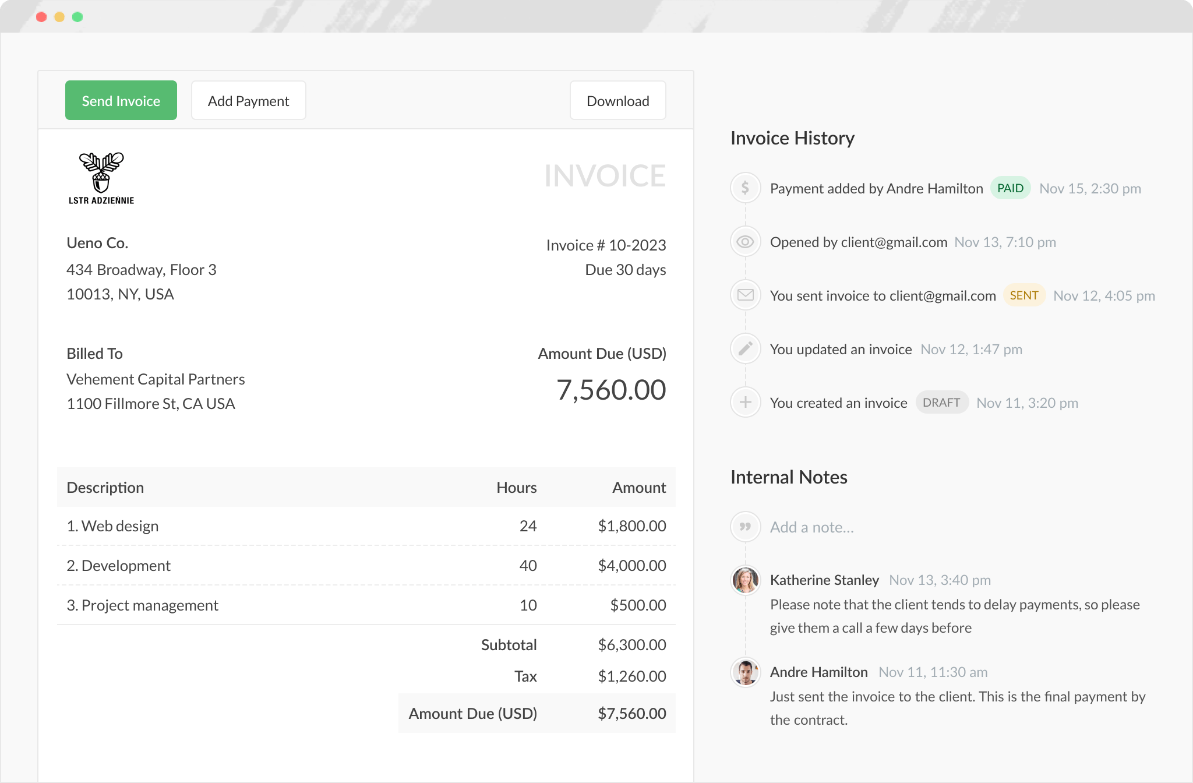Open Katherine Stanley's avatar picture
Image resolution: width=1193 pixels, height=783 pixels.
745,580
